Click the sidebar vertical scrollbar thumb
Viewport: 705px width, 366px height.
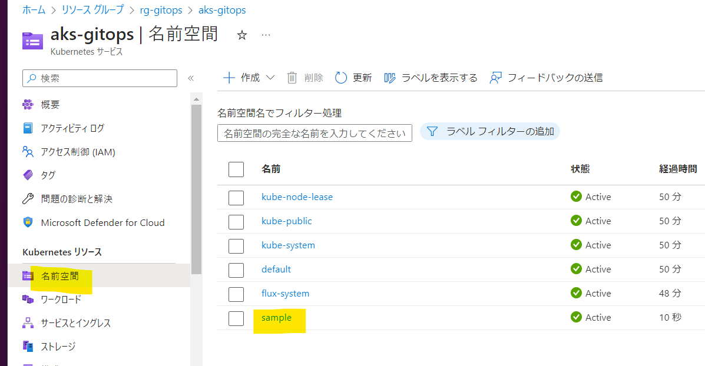196,189
